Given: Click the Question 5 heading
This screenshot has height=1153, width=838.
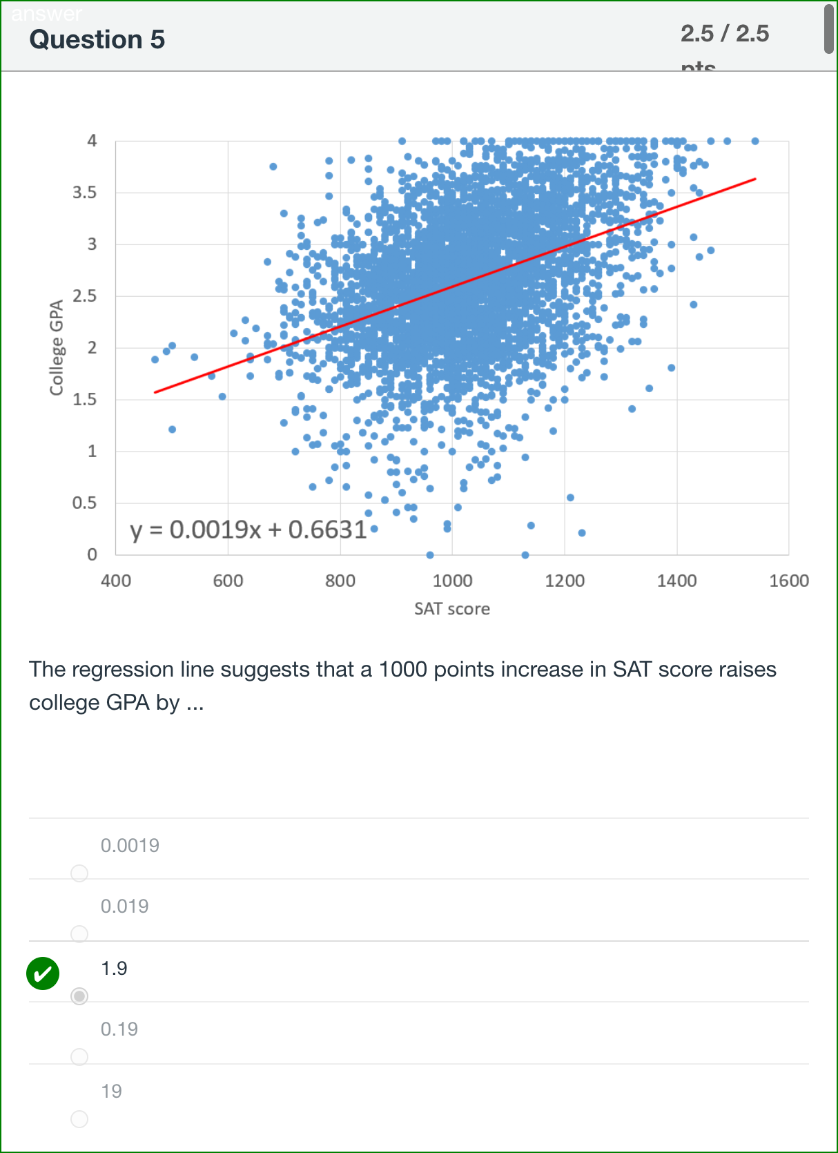Looking at the screenshot, I should (97, 39).
